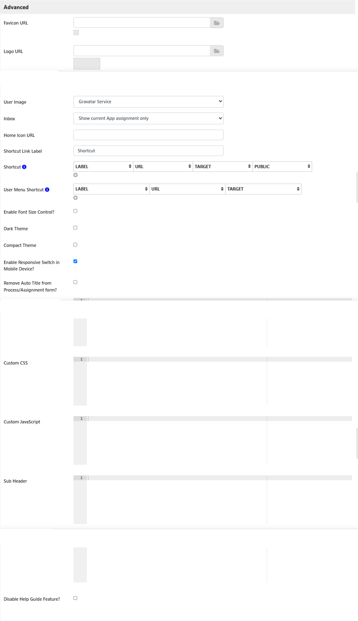Open the User Image Gravatar Service dropdown
This screenshot has height=621, width=358.
[x=149, y=102]
